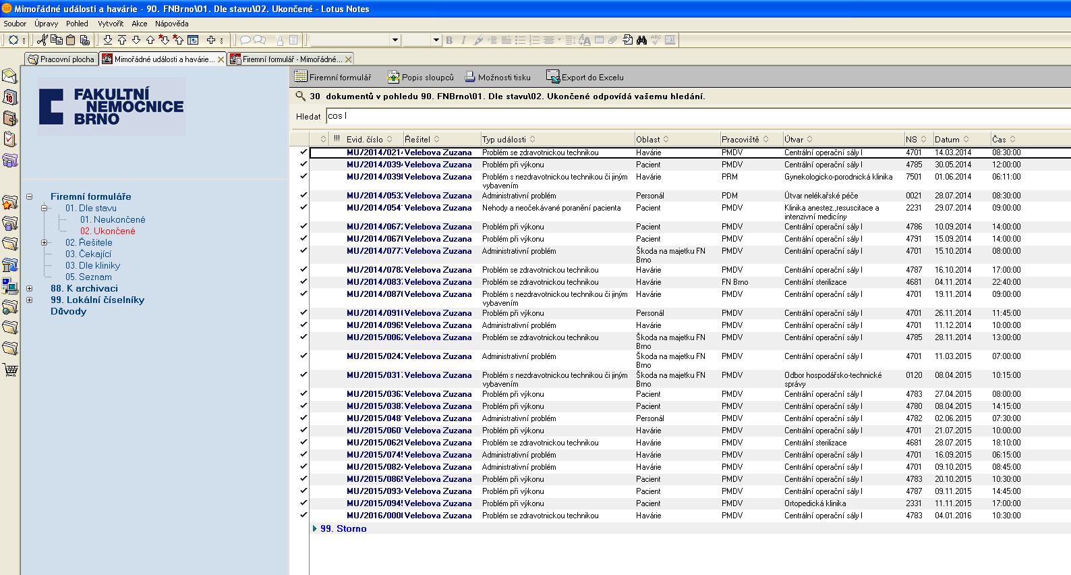Image resolution: width=1071 pixels, height=575 pixels.
Task: Open the To Do clipboard bookmark
Action: (x=9, y=139)
